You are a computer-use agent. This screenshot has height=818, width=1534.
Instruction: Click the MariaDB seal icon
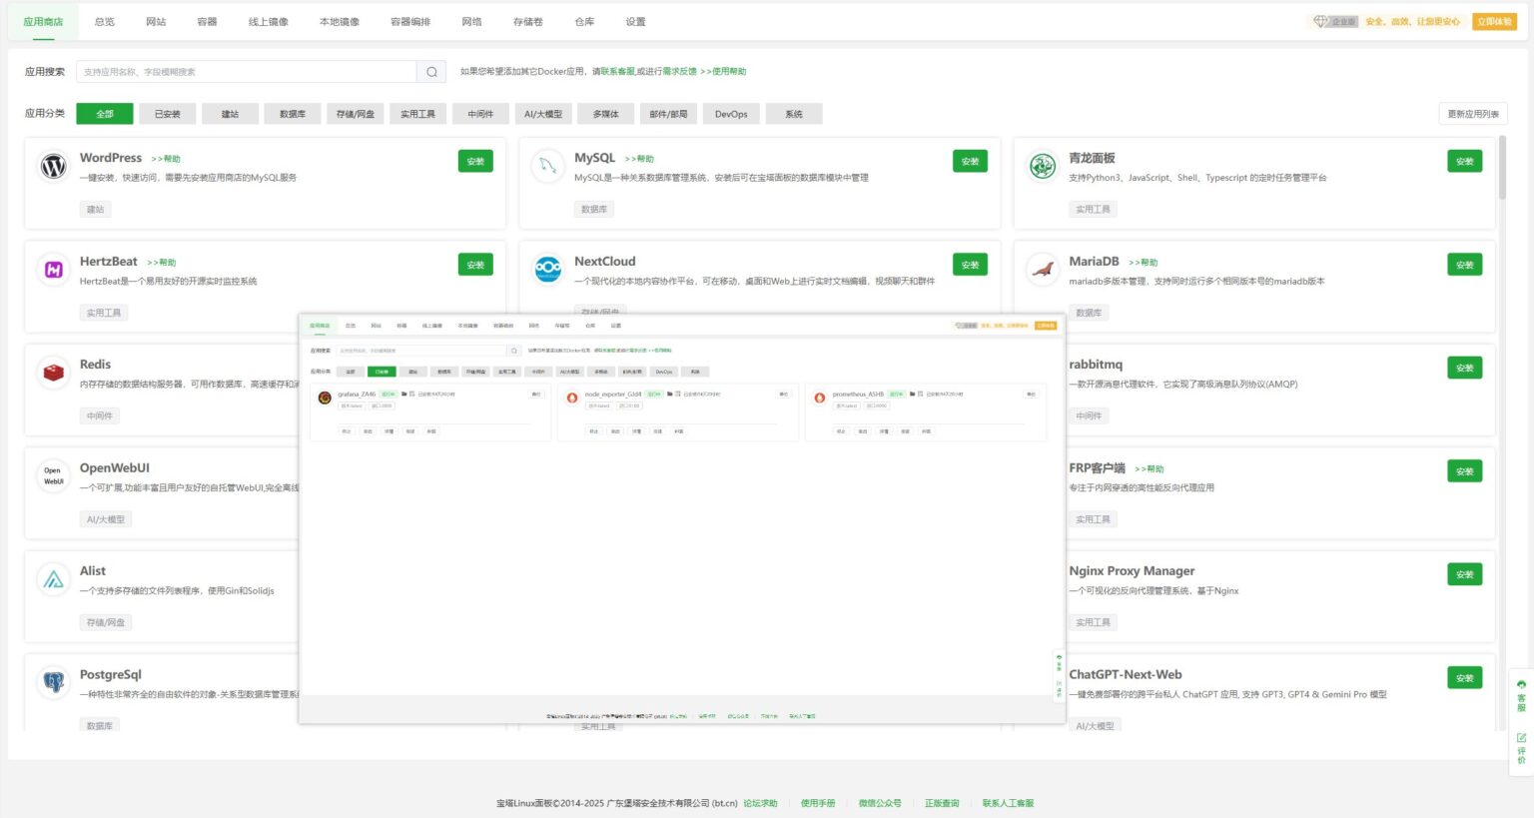click(1043, 270)
